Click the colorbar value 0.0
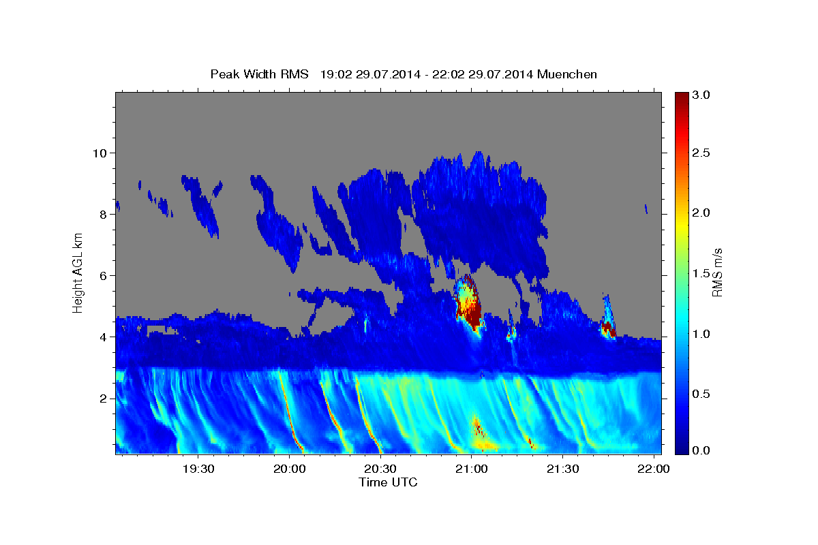The height and width of the screenshot is (545, 818). tap(702, 450)
